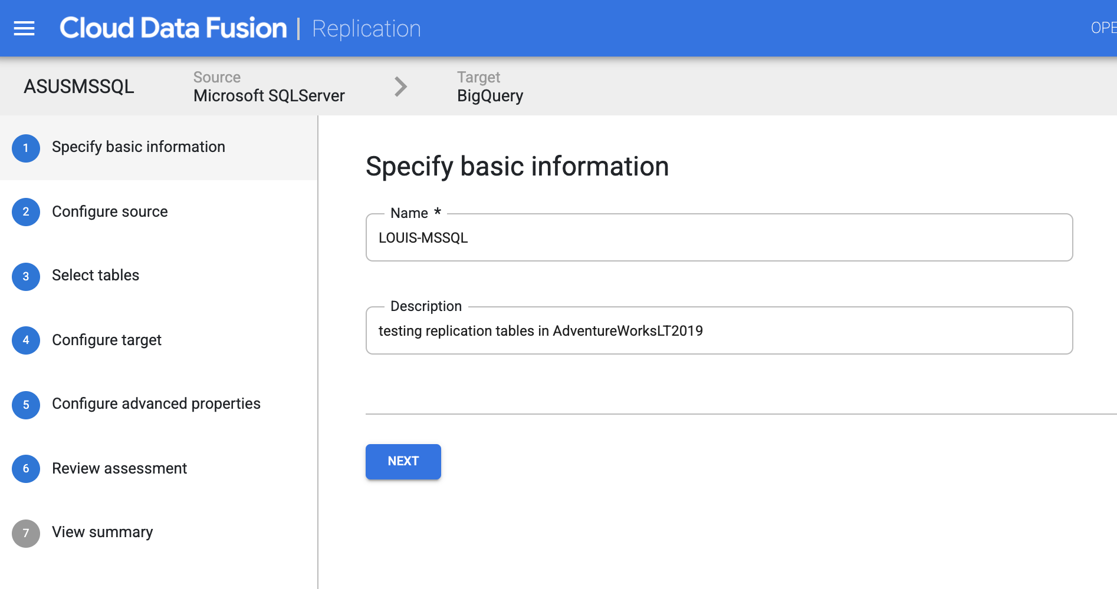Click step 6 circle icon
The width and height of the screenshot is (1117, 589).
(x=26, y=469)
